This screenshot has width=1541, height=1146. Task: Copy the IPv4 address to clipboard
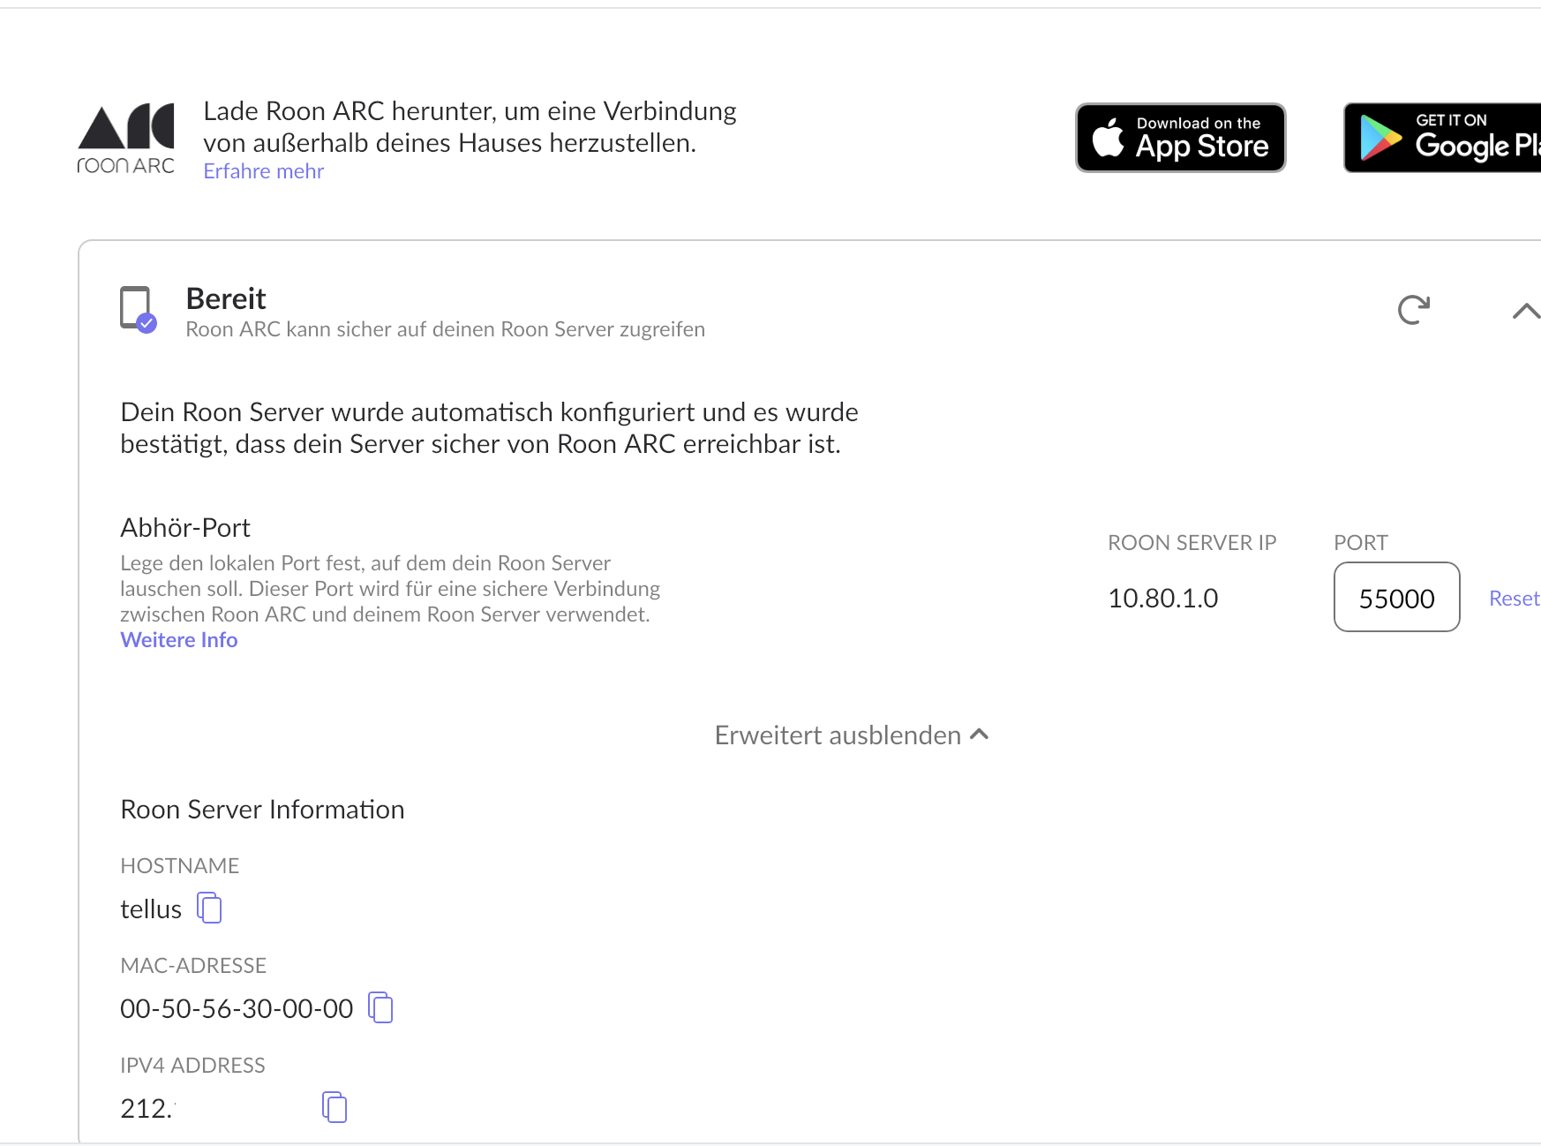click(x=335, y=1107)
